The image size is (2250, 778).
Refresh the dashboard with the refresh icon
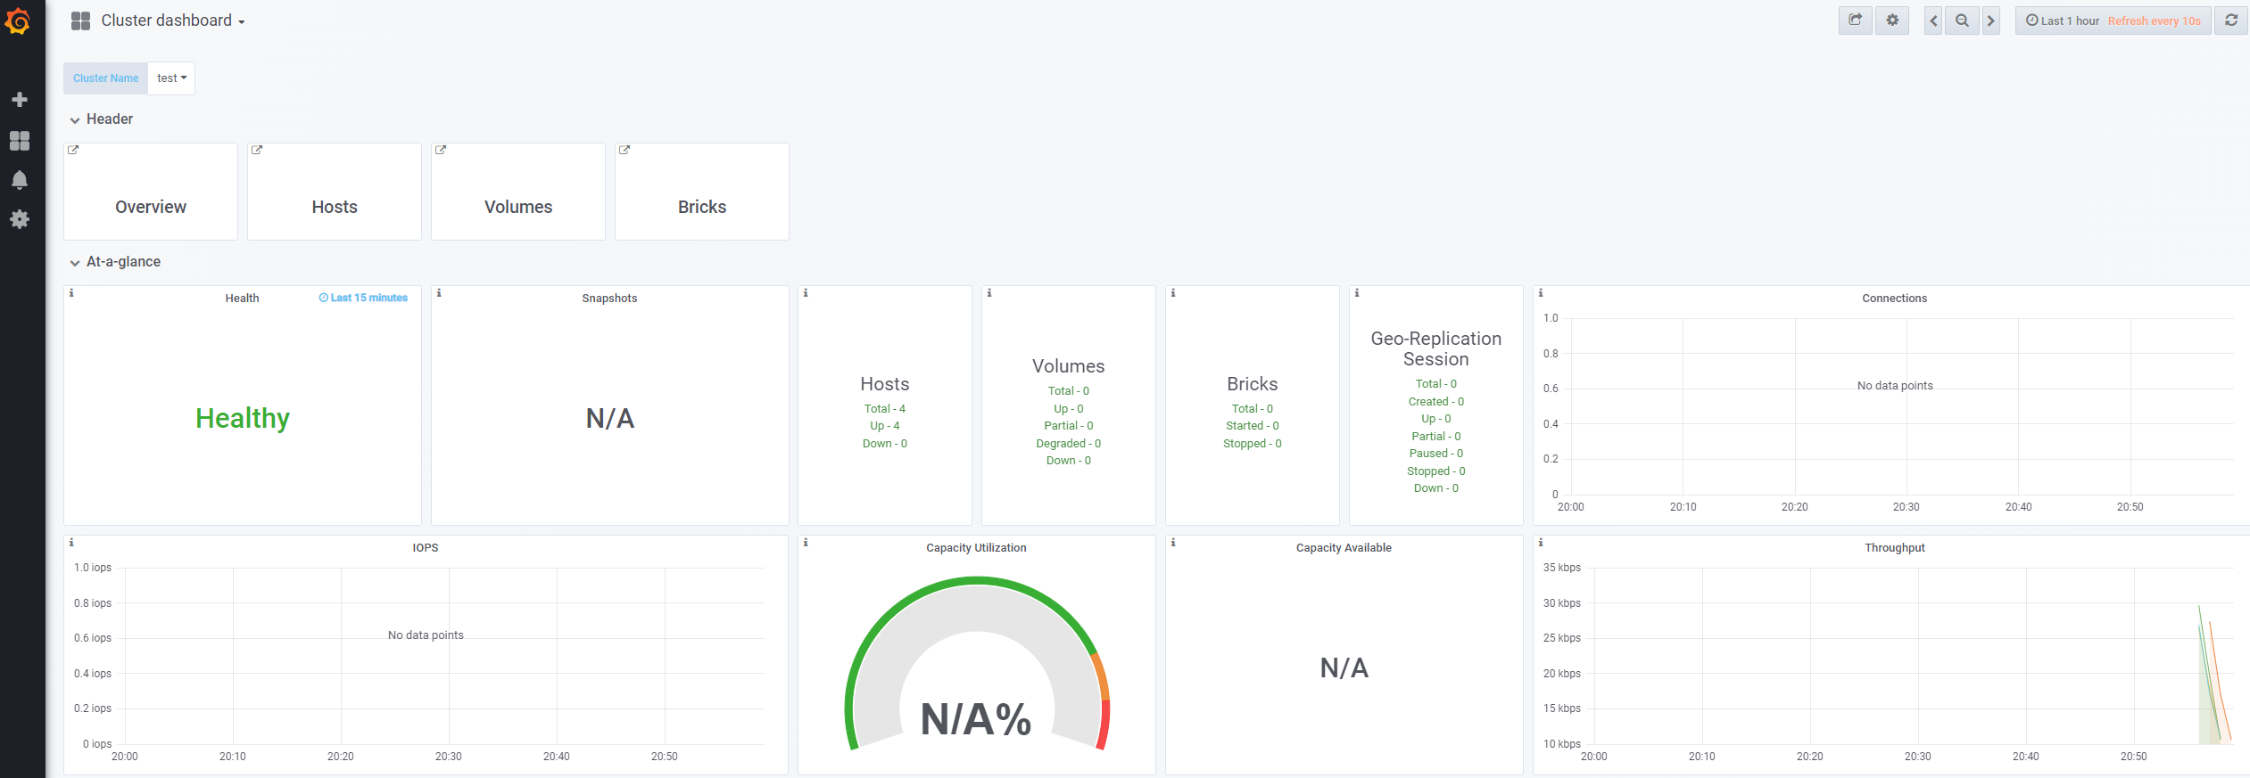pyautogui.click(x=2231, y=20)
